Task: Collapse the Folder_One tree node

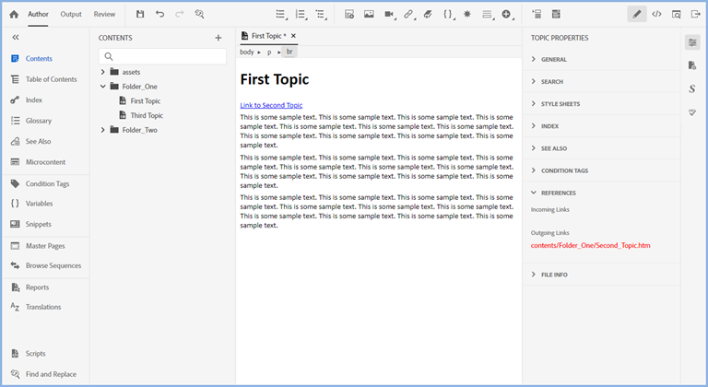Action: (x=103, y=87)
